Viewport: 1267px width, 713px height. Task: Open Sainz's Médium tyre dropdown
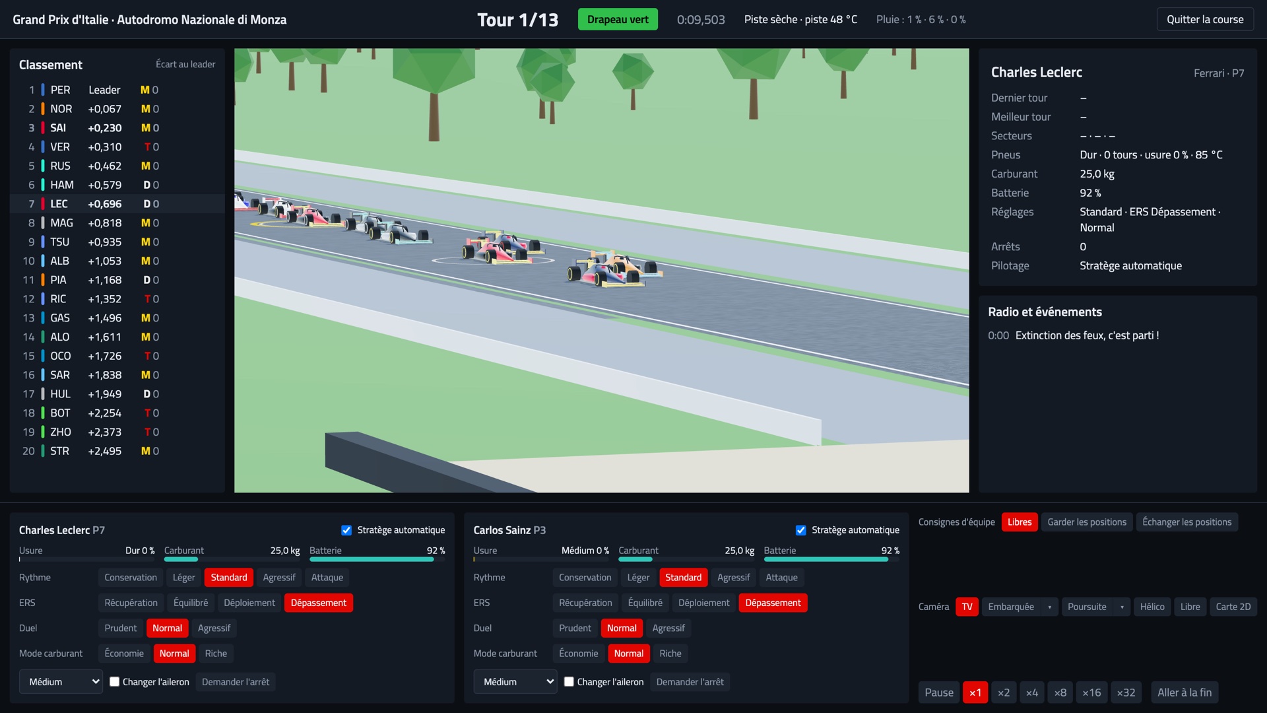coord(515,681)
